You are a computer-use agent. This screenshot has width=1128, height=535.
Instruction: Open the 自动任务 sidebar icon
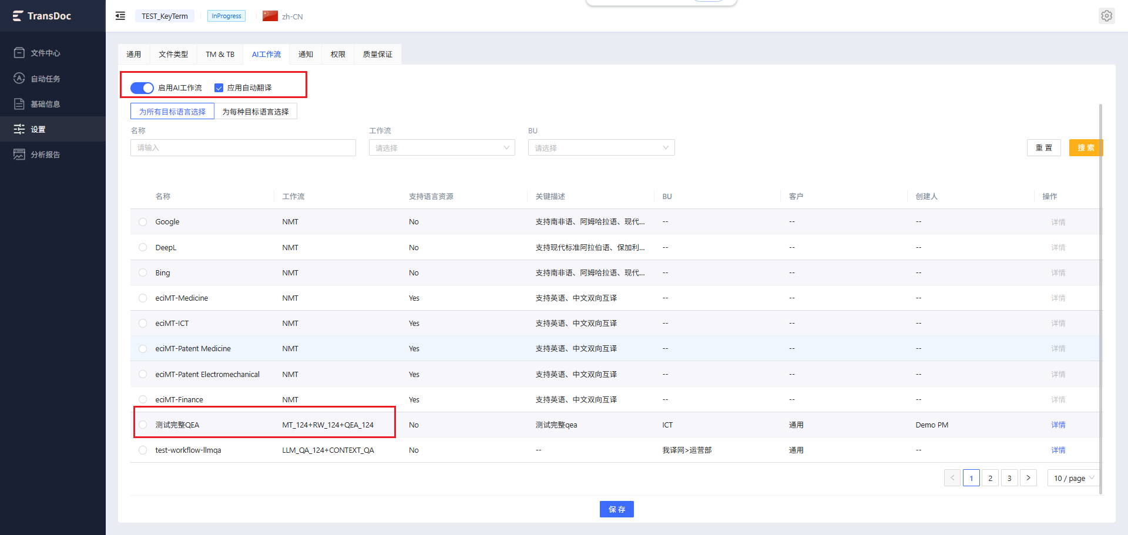pyautogui.click(x=19, y=78)
